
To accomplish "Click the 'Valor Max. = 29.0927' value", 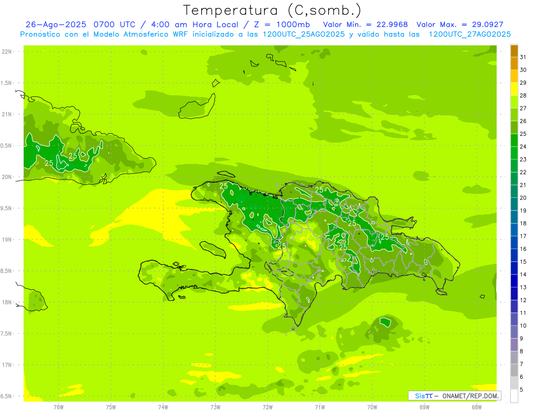I will (x=460, y=25).
